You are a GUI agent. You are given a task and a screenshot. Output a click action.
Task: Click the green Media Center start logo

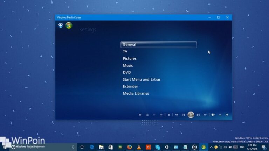(69, 26)
